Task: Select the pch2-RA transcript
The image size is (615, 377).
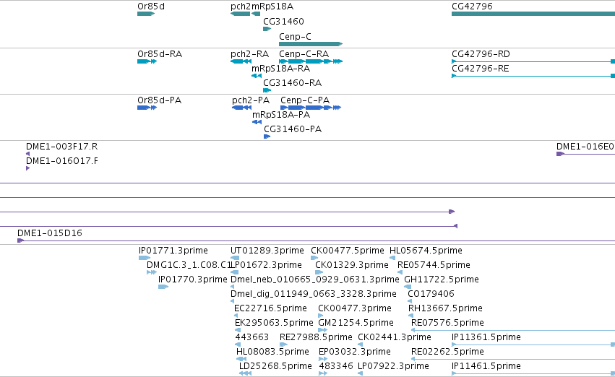Action: point(241,61)
